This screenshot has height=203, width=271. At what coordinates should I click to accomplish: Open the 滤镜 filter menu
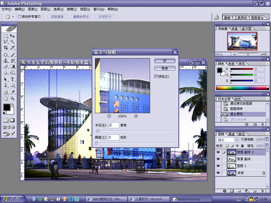pyautogui.click(x=72, y=9)
